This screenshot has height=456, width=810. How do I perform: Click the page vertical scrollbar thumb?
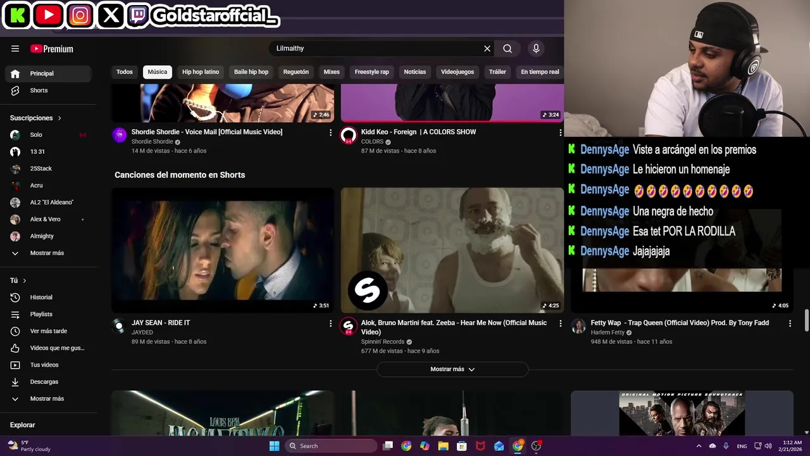(806, 320)
